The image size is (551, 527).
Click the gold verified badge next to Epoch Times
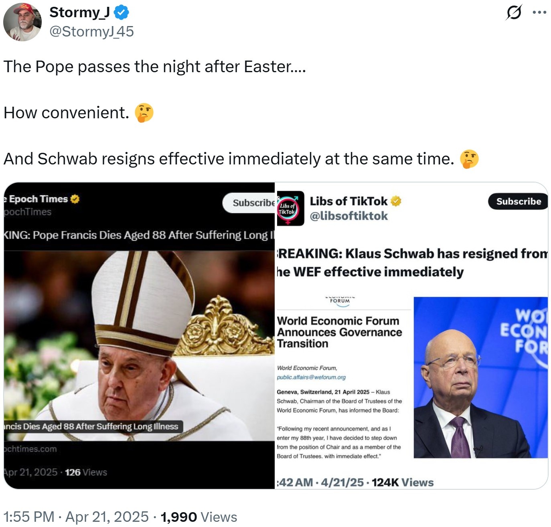coord(75,199)
